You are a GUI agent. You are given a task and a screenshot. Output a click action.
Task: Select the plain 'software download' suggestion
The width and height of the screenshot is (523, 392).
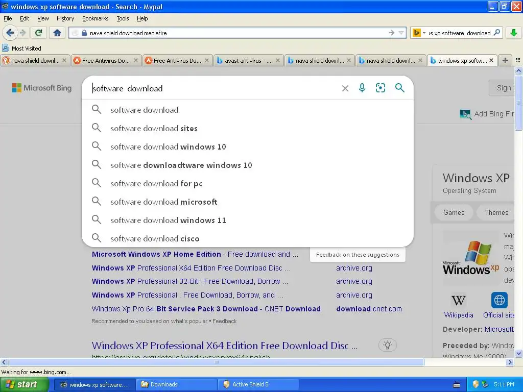(x=248, y=110)
